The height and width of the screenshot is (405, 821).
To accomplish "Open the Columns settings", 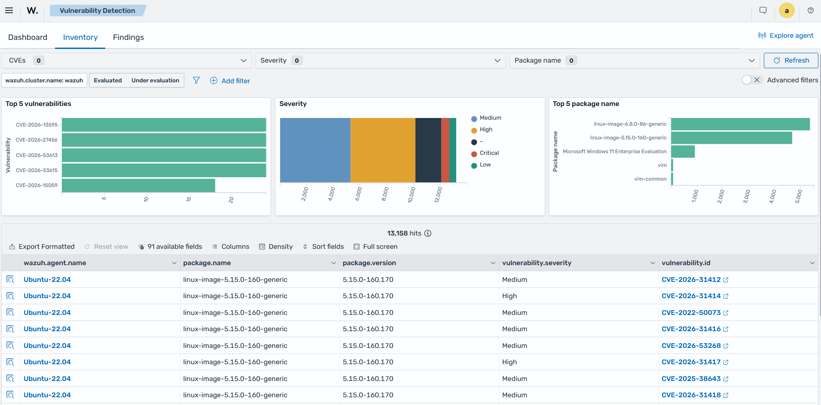I will (231, 247).
